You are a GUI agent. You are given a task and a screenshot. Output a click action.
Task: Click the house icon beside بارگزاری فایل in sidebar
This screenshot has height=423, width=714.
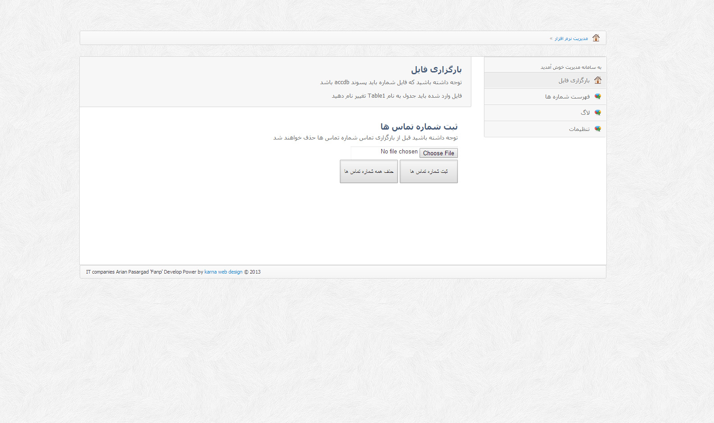coord(598,80)
